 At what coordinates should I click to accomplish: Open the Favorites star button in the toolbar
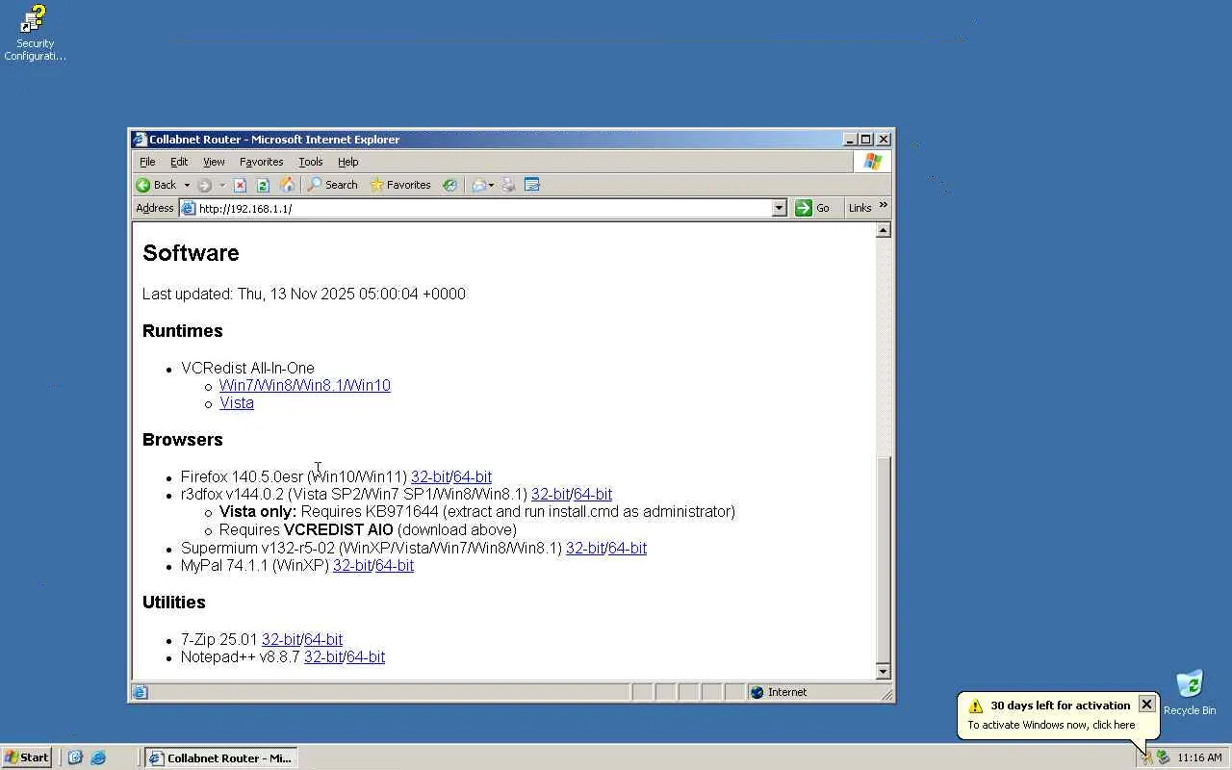click(x=400, y=185)
